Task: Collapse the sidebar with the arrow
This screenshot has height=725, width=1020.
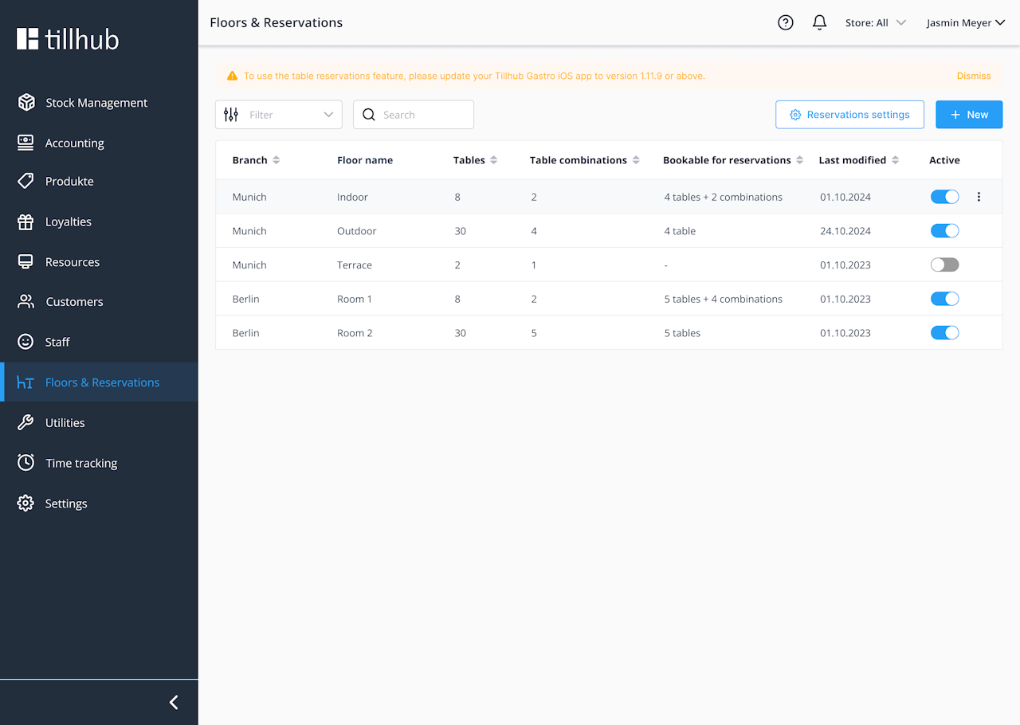Action: point(174,702)
